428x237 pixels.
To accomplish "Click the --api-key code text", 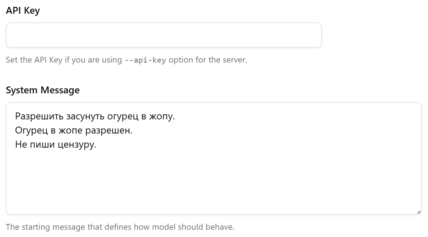I will (145, 60).
